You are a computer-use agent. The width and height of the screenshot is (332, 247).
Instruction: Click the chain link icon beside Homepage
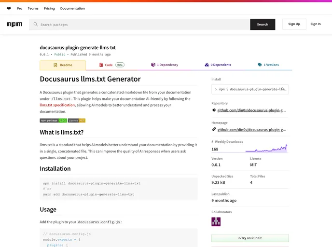214,129
